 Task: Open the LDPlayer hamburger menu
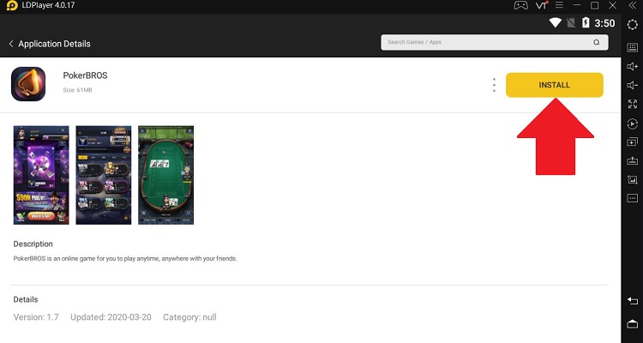click(x=559, y=5)
